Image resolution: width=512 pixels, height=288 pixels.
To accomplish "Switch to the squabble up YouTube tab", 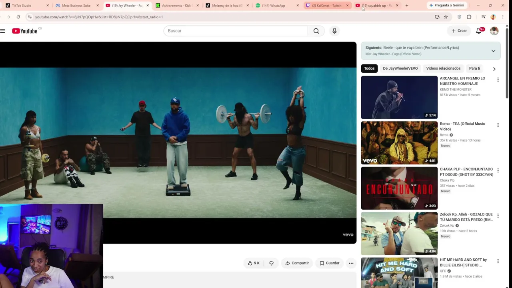I will (376, 6).
